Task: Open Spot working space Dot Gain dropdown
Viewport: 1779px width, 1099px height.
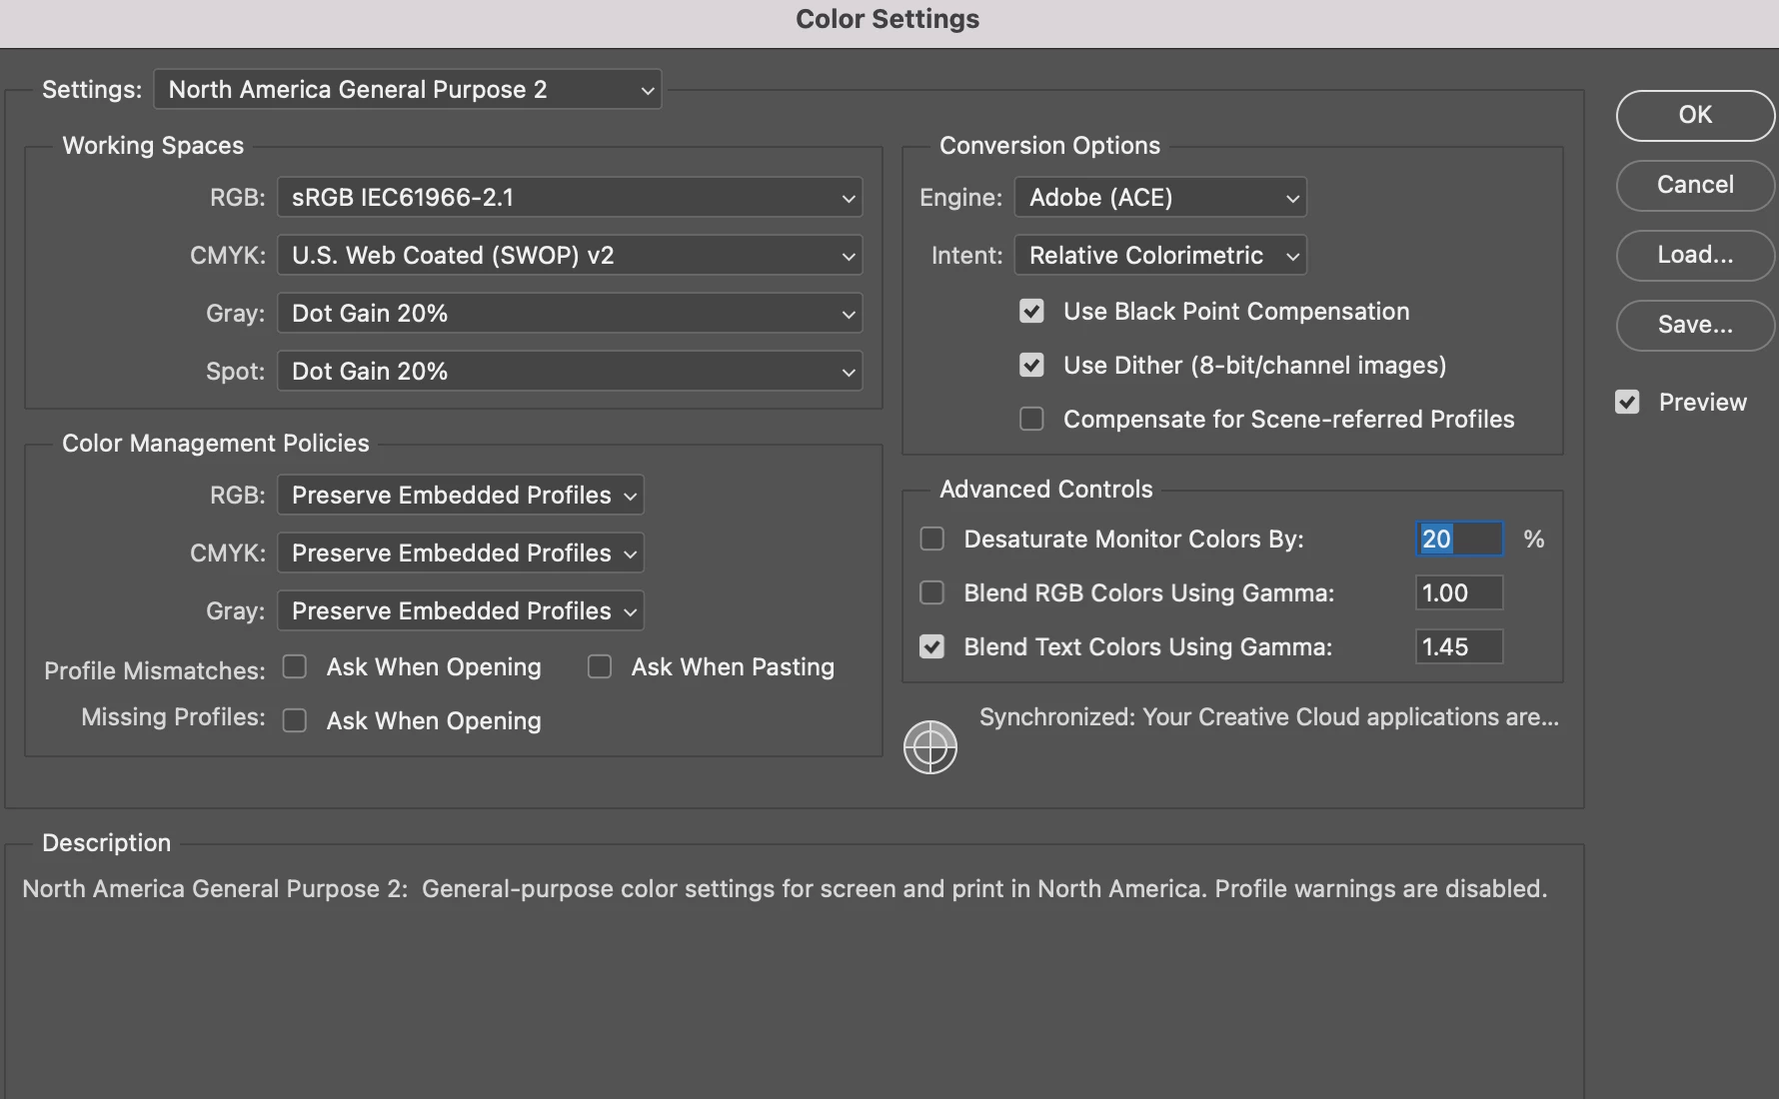Action: pos(570,372)
